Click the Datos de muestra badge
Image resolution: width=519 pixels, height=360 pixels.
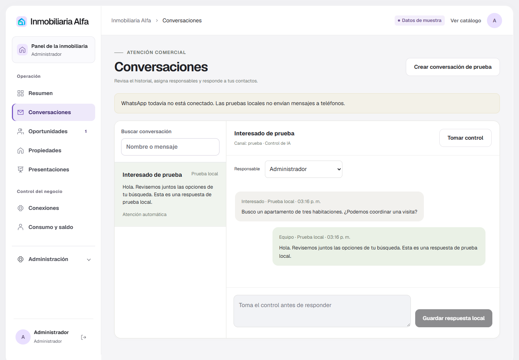420,21
